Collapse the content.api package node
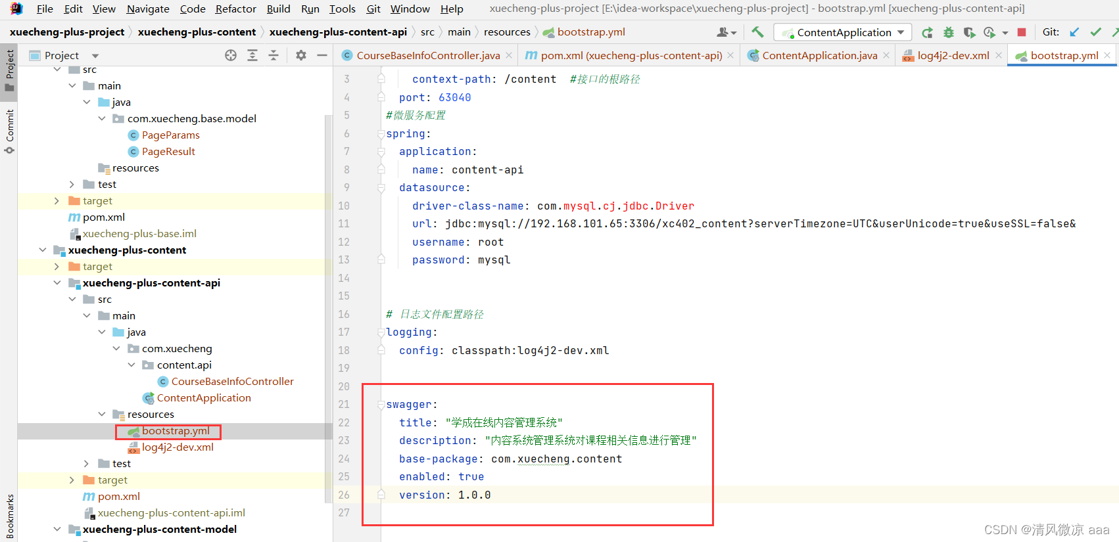 (x=131, y=365)
